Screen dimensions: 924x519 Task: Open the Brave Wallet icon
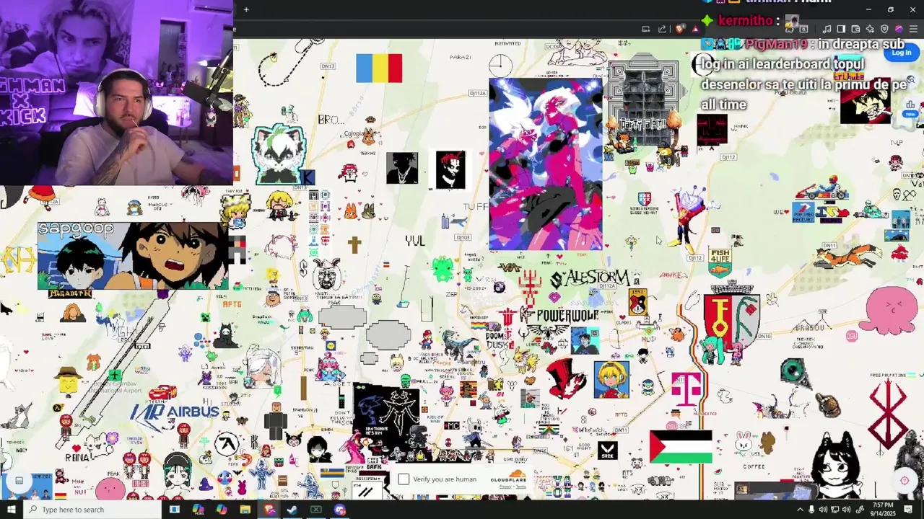[x=855, y=29]
